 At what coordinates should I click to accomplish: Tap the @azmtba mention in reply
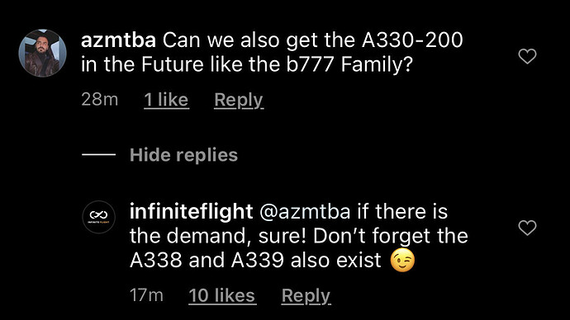[305, 212]
